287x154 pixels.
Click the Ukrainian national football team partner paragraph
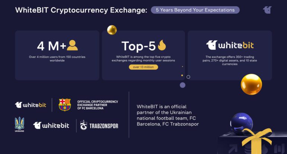(x=168, y=115)
